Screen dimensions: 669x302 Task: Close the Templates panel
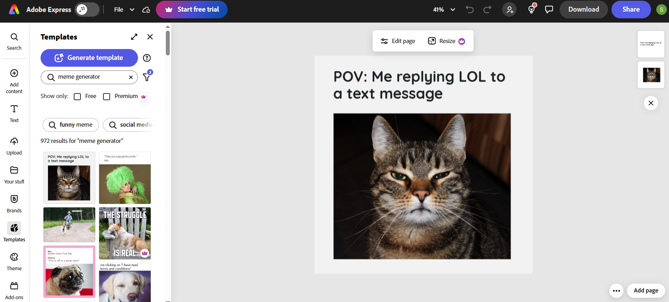click(x=150, y=37)
